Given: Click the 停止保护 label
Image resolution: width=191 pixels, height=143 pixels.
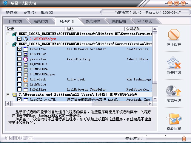Looking at the screenshot, I should 174,45.
